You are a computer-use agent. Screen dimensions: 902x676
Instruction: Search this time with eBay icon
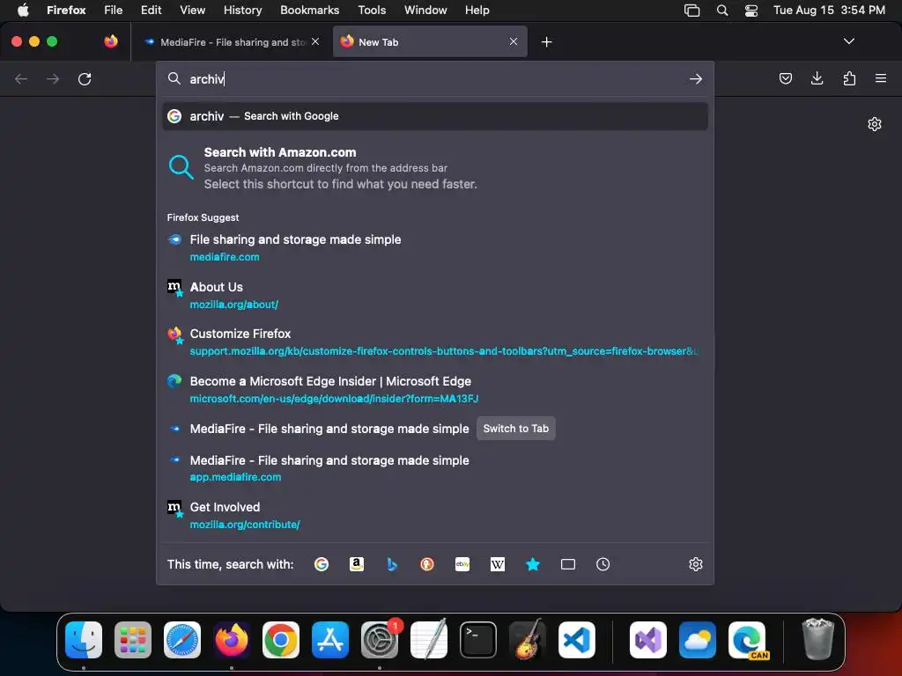[462, 564]
